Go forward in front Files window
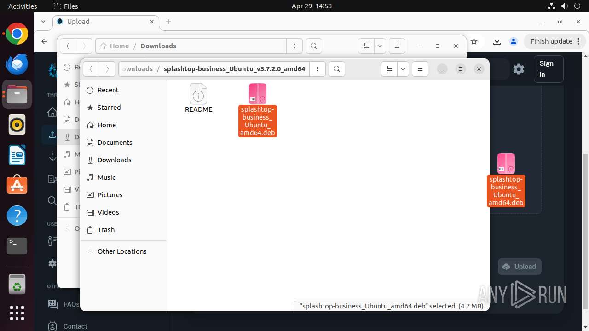Image resolution: width=589 pixels, height=331 pixels. (107, 69)
